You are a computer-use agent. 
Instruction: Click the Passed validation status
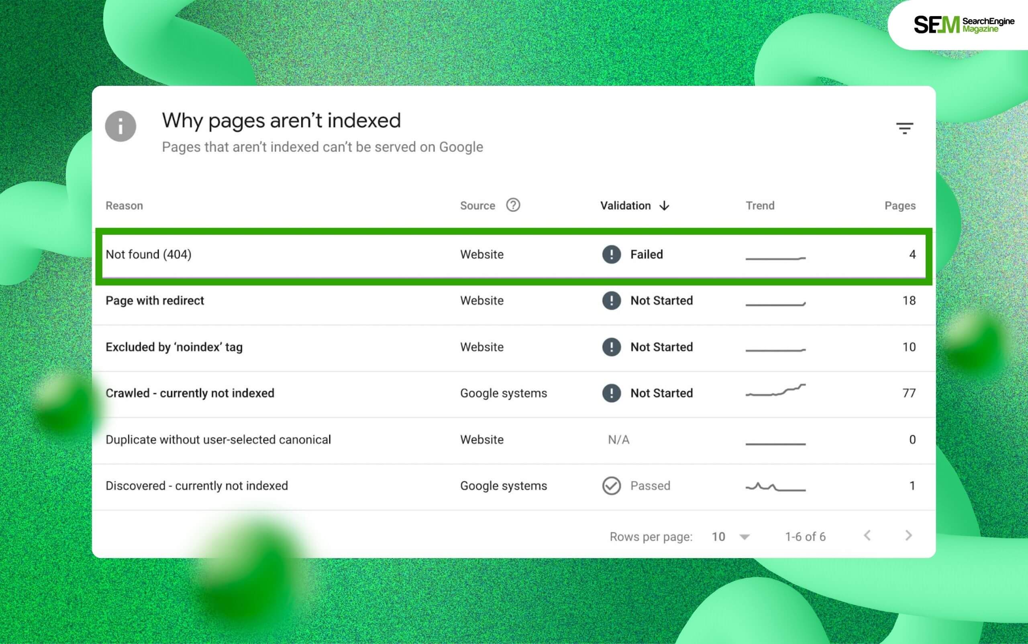[x=650, y=486]
